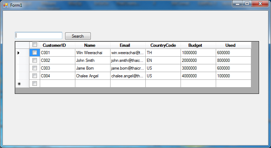Select the row header arrow for C001
This screenshot has width=271, height=148.
tap(22, 53)
